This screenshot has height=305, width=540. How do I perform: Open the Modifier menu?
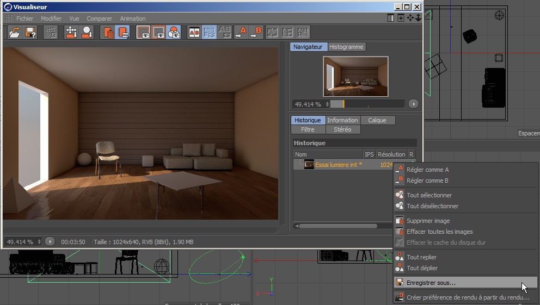[51, 18]
